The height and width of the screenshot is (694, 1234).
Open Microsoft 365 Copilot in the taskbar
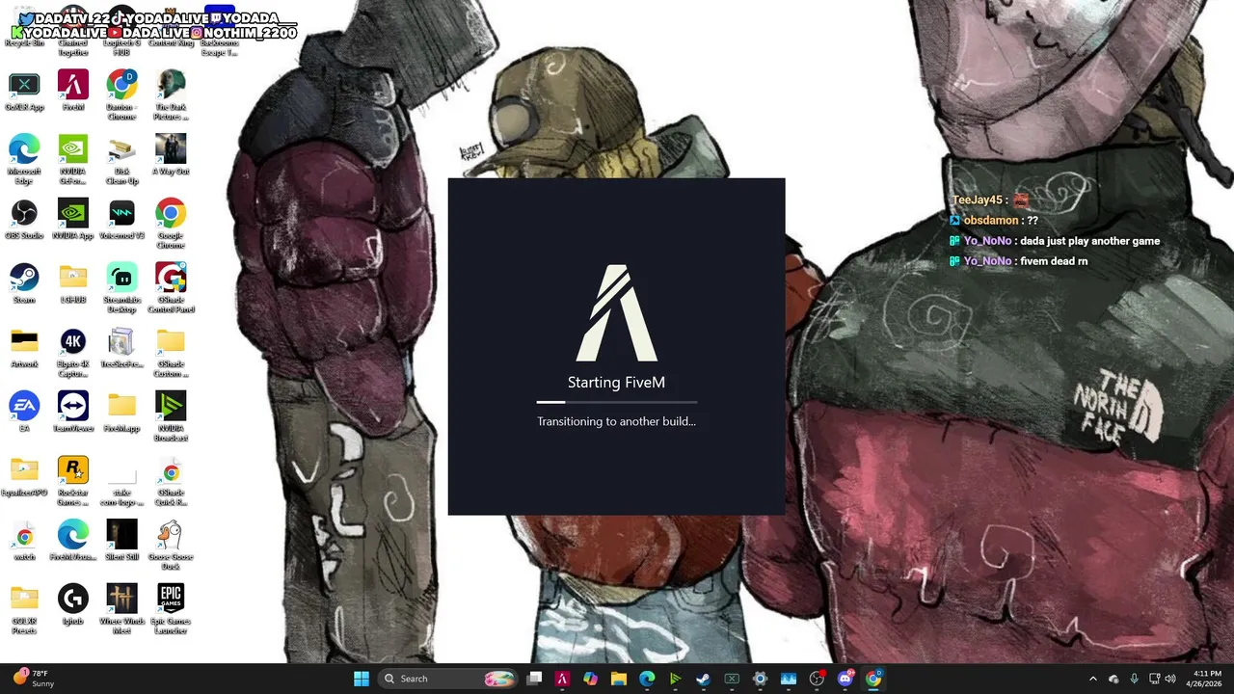[x=590, y=679]
